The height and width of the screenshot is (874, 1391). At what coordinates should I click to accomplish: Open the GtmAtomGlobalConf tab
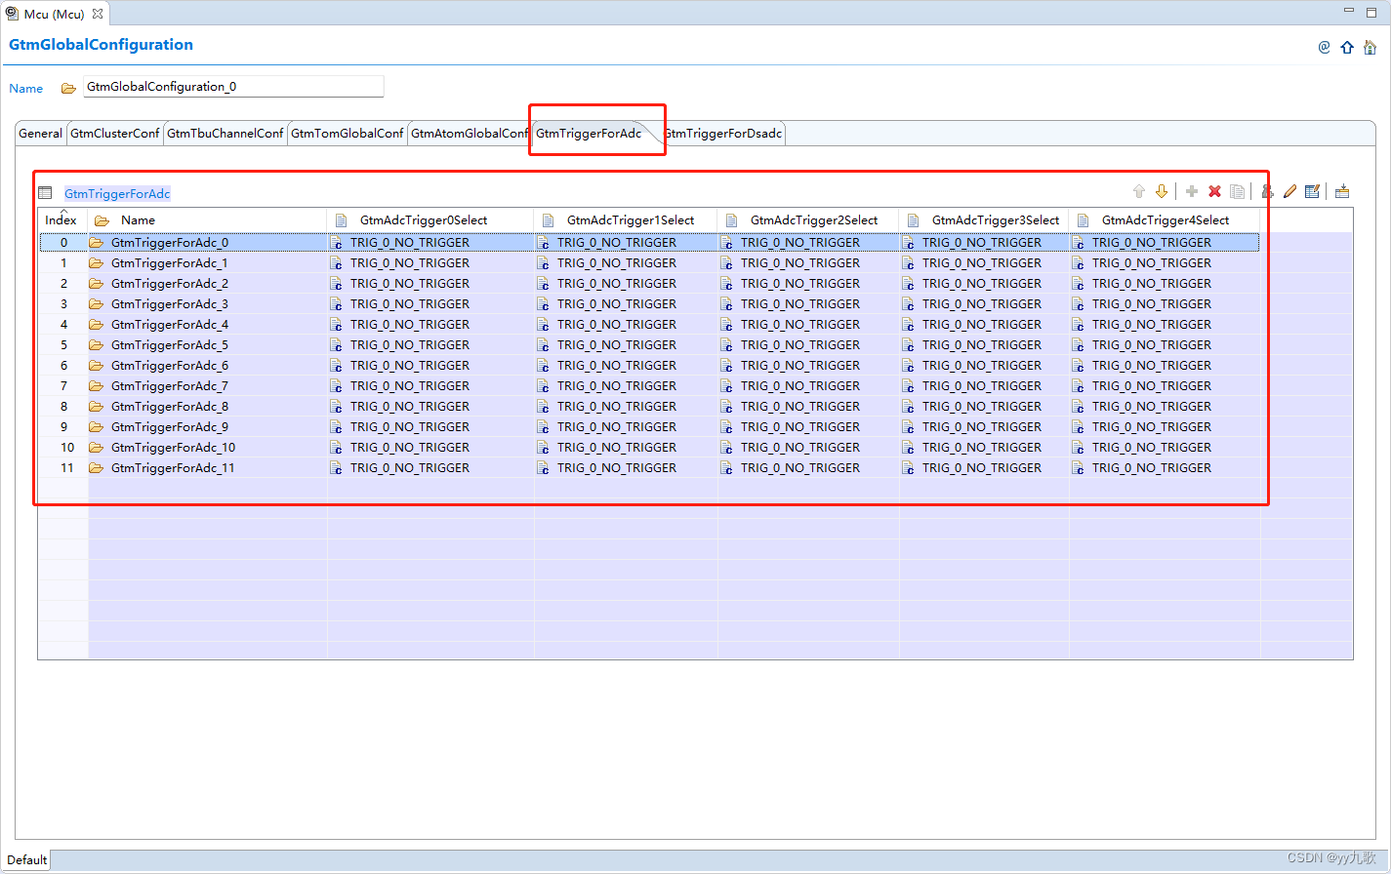(x=470, y=134)
